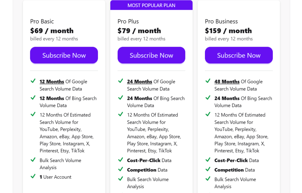This screenshot has width=302, height=193.
Task: Click the $79 / month price
Action: (x=139, y=31)
